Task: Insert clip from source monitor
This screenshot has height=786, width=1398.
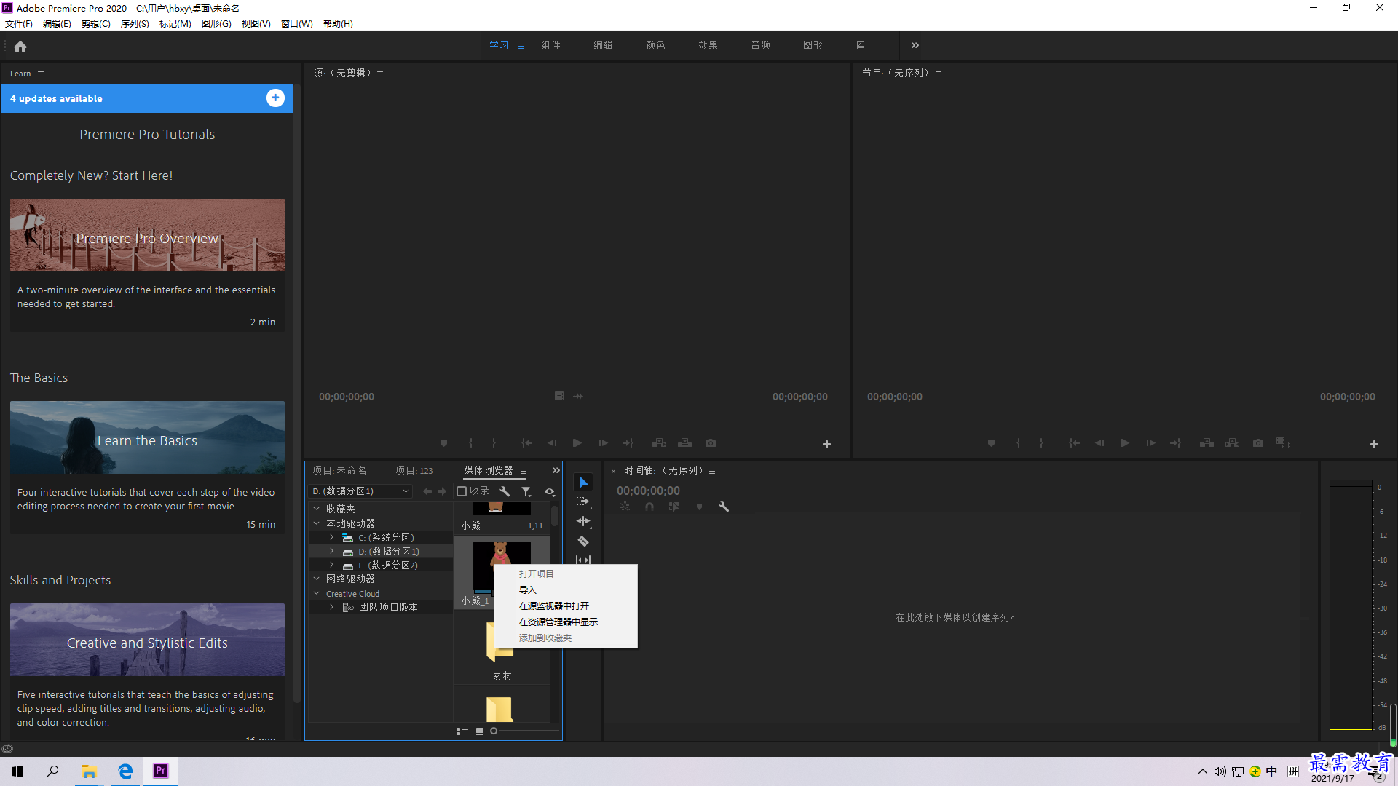Action: click(659, 442)
